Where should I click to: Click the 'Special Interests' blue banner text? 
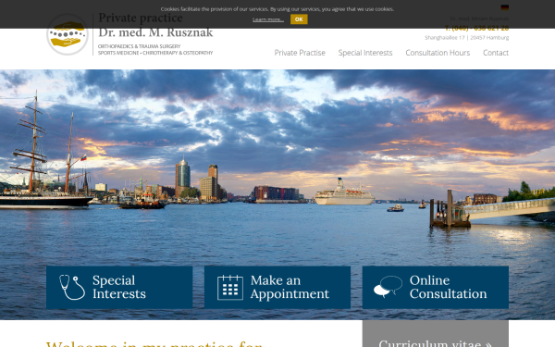tap(119, 287)
